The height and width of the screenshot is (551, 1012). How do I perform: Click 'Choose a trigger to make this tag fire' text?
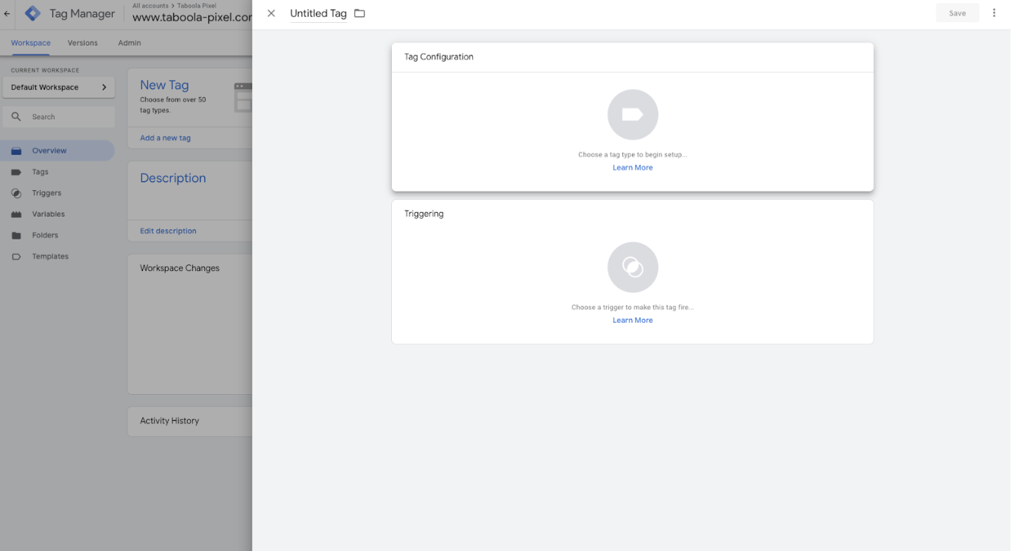633,307
